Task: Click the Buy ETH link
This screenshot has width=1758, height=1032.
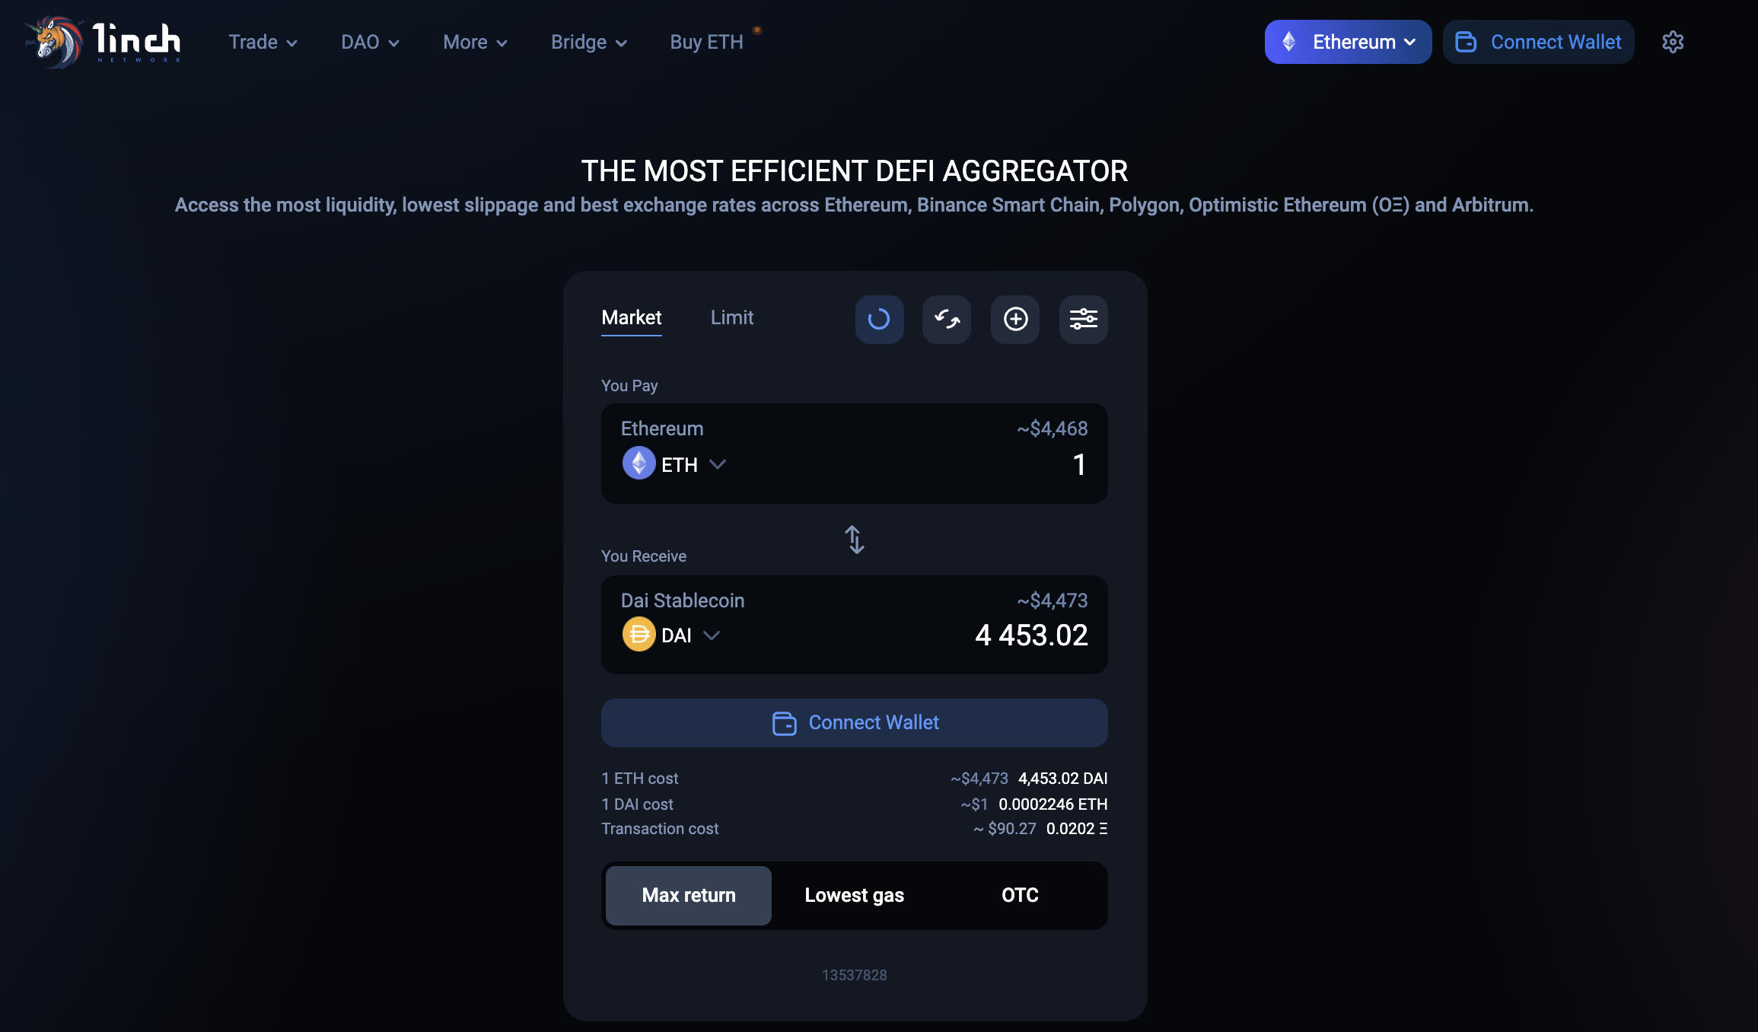Action: pos(706,42)
